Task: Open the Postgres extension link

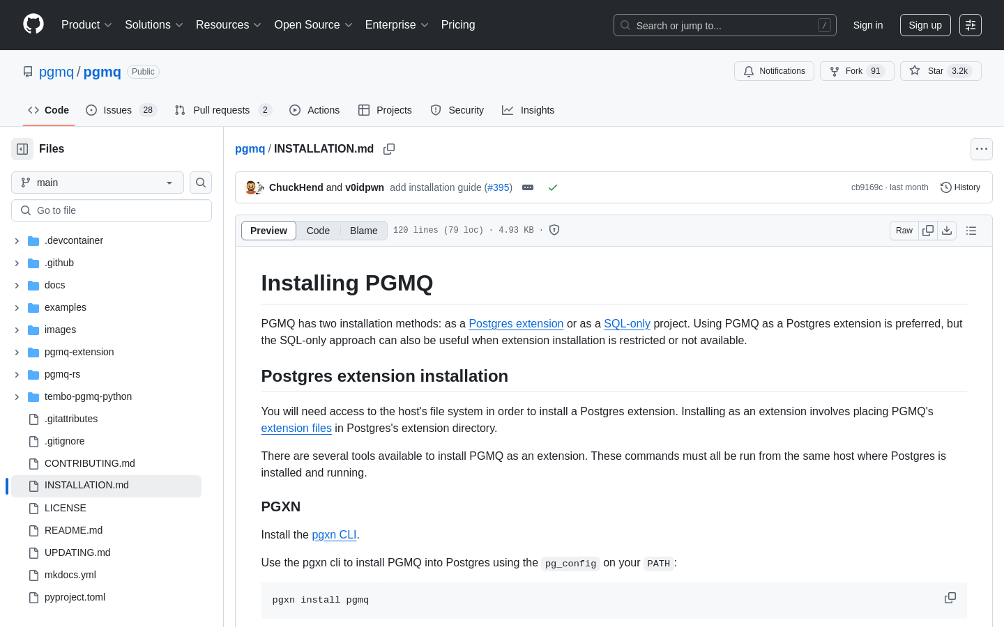Action: click(x=516, y=323)
